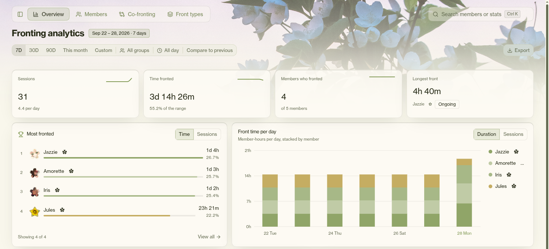Click the clover icon next to Iris in Most fronted
549x249 pixels.
(57, 190)
